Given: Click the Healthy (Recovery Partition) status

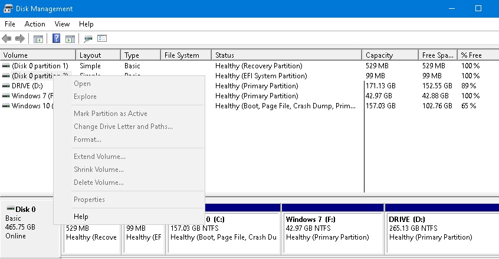Looking at the screenshot, I should (259, 66).
